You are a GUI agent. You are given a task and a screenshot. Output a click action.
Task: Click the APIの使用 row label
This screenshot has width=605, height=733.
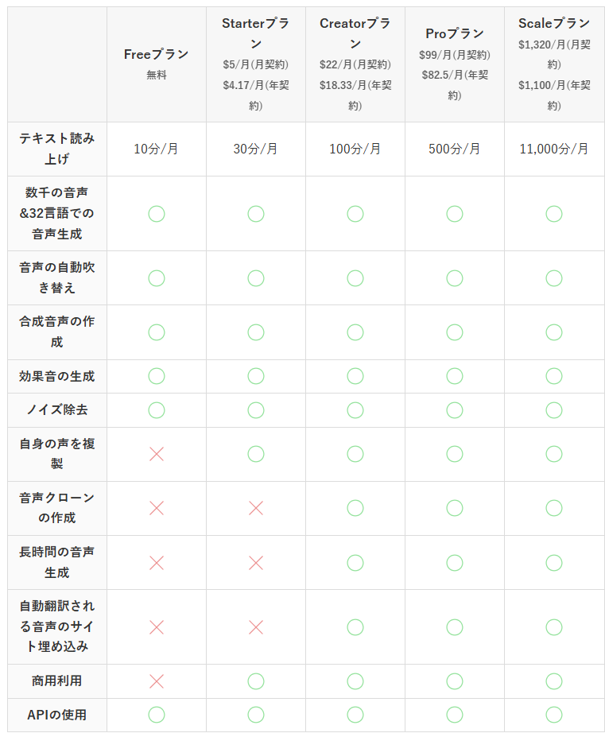tap(57, 715)
